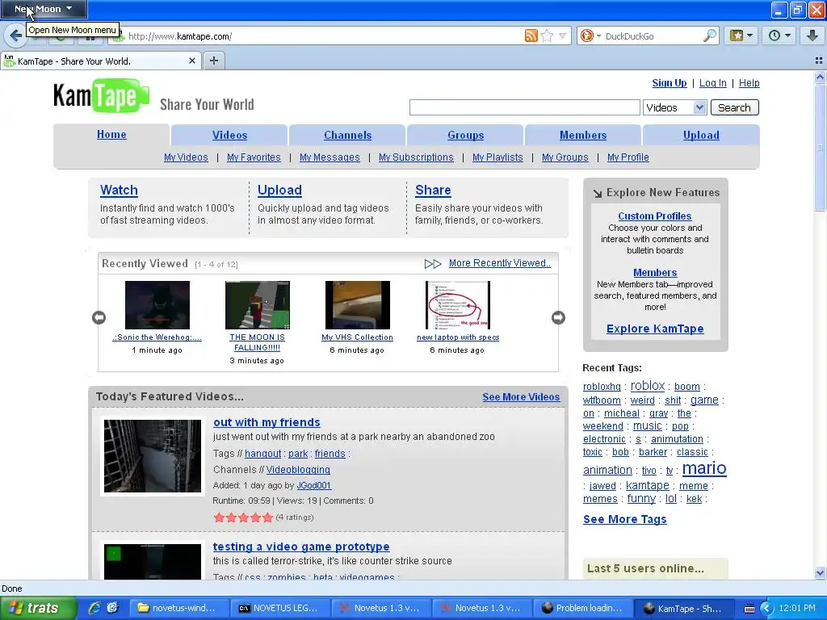Switch to the Upload tab
Image resolution: width=827 pixels, height=620 pixels.
click(x=701, y=135)
